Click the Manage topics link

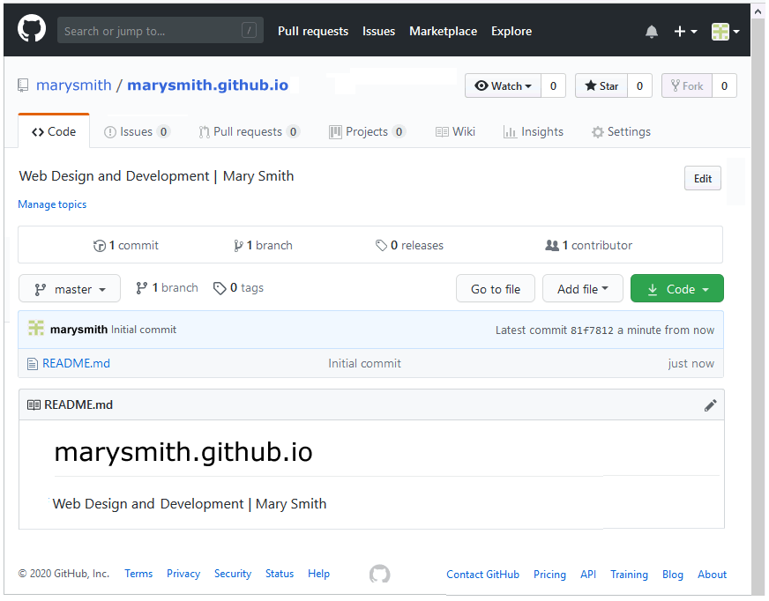click(x=52, y=204)
